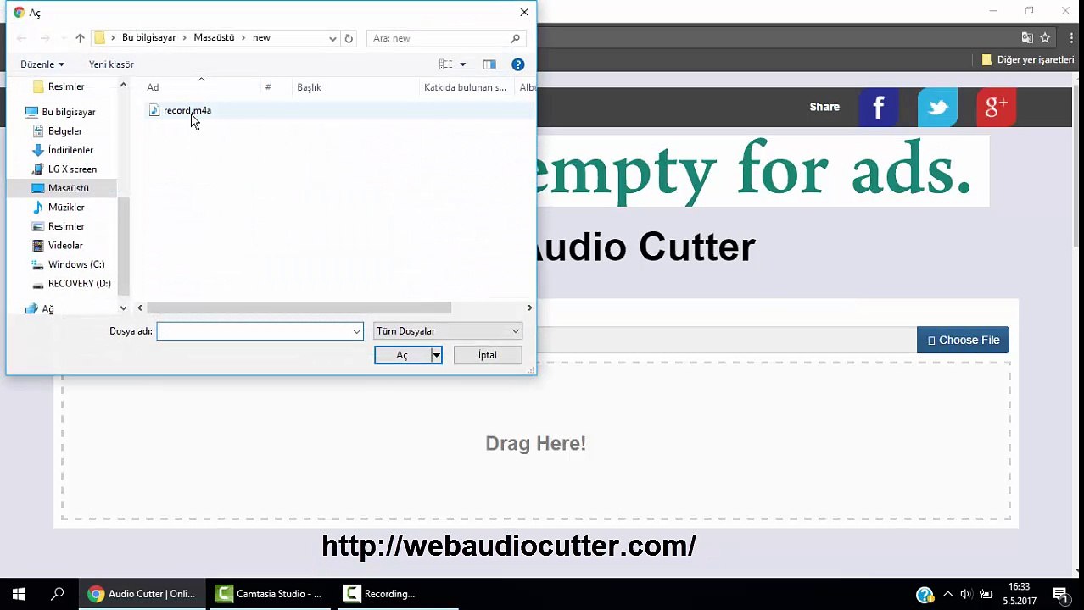This screenshot has width=1084, height=610.
Task: Open the Tüm Dosyalar file type dropdown
Action: tap(447, 331)
